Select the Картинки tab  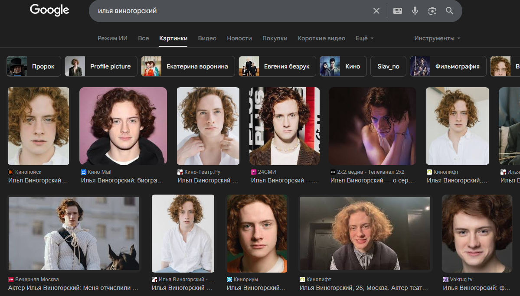pyautogui.click(x=173, y=38)
